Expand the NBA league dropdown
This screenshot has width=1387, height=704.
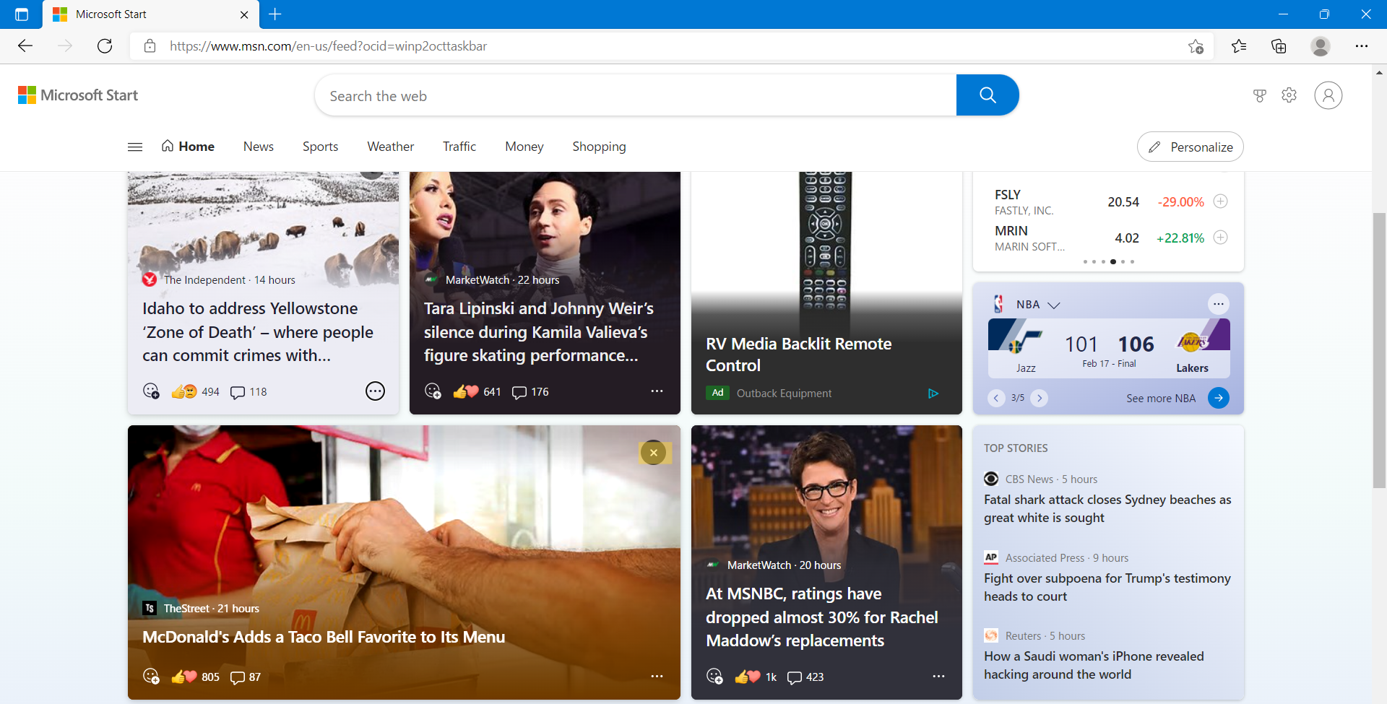(1055, 305)
